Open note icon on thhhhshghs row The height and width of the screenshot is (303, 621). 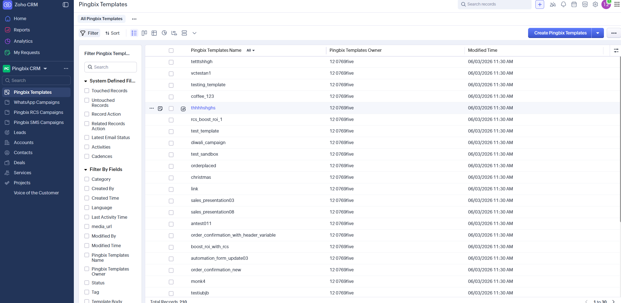click(160, 108)
